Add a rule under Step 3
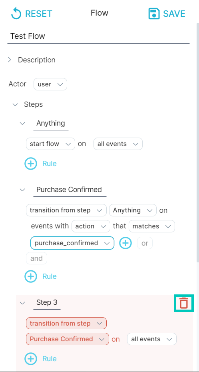Screen dimensions: 199x372 tap(31, 358)
